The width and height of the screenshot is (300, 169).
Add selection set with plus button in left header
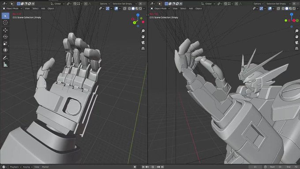point(140,4)
